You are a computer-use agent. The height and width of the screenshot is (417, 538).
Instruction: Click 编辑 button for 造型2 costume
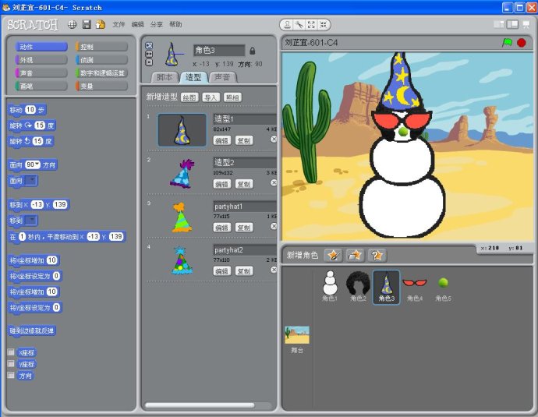tap(222, 184)
